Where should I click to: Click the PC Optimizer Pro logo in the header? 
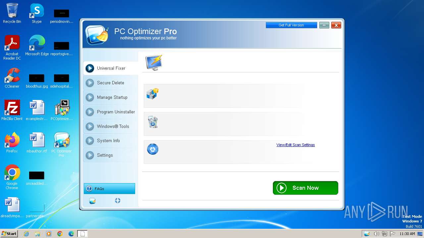point(97,35)
